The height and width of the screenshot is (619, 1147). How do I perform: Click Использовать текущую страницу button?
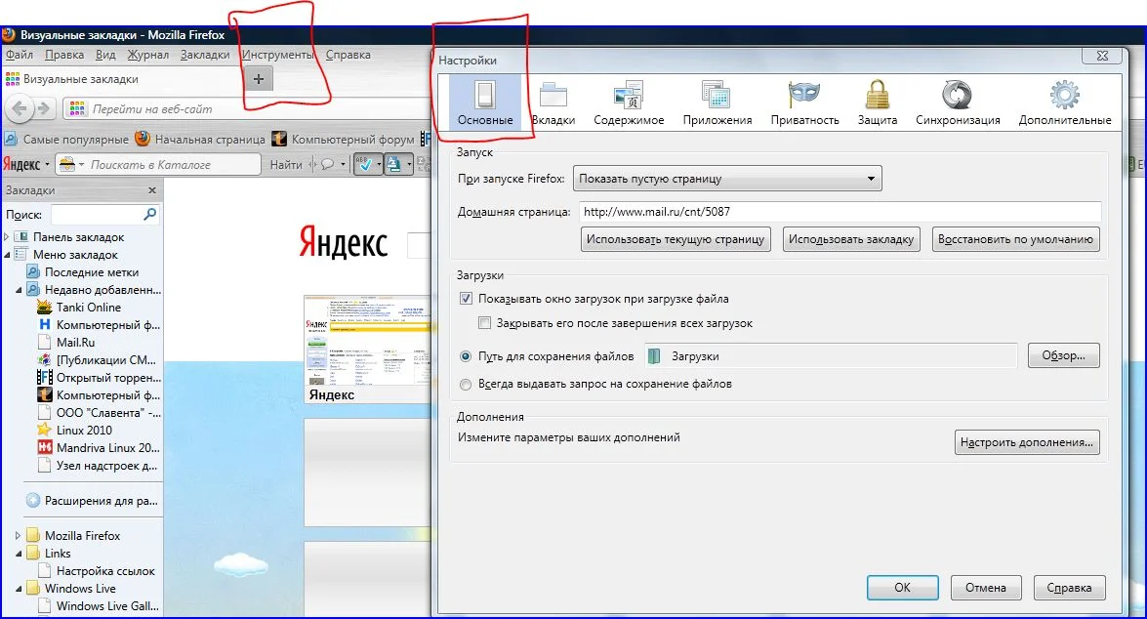[x=676, y=239]
